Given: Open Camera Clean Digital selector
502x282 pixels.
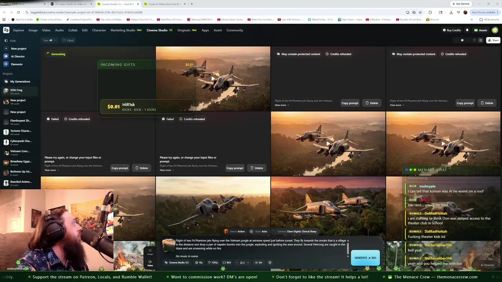Looking at the screenshot, I should (x=294, y=231).
